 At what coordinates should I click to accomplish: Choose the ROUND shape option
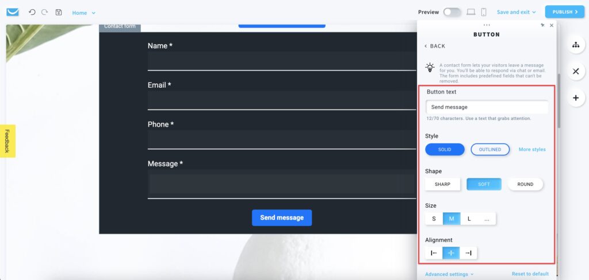(525, 184)
